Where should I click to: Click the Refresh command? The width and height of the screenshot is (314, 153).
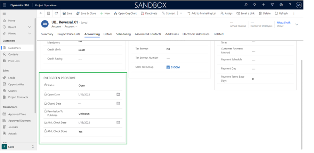281,14
